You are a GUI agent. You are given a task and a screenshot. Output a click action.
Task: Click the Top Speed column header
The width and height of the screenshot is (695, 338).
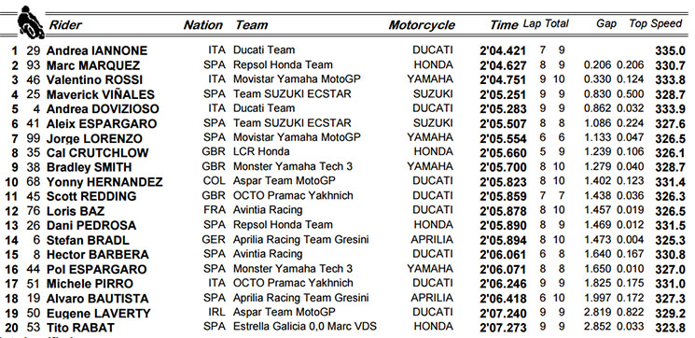click(x=656, y=24)
